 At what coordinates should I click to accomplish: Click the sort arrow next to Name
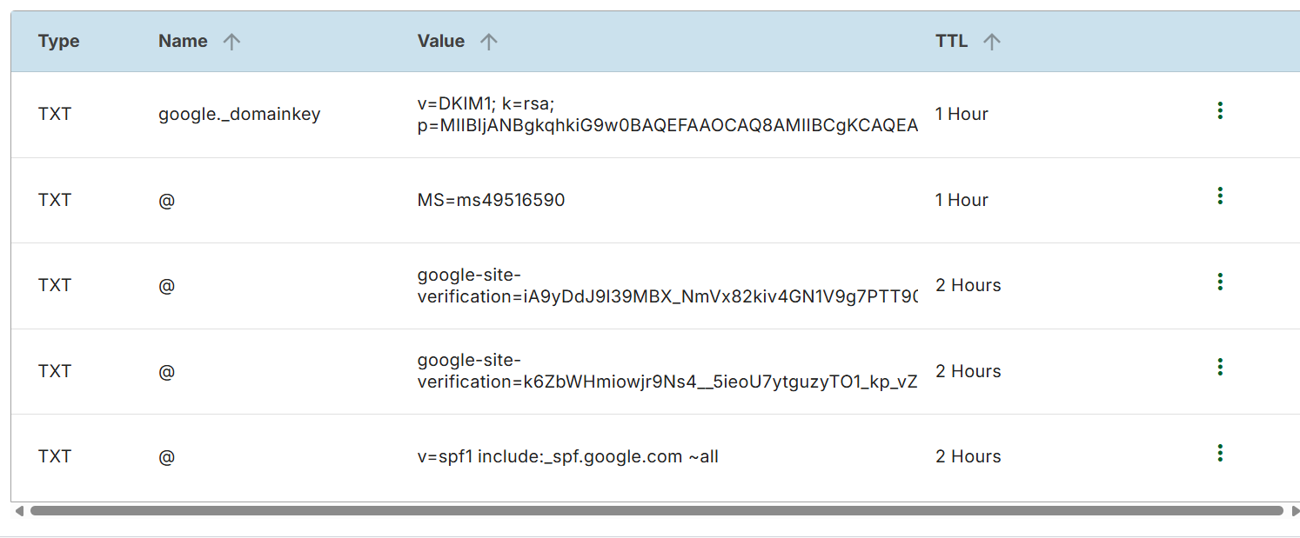(x=231, y=40)
